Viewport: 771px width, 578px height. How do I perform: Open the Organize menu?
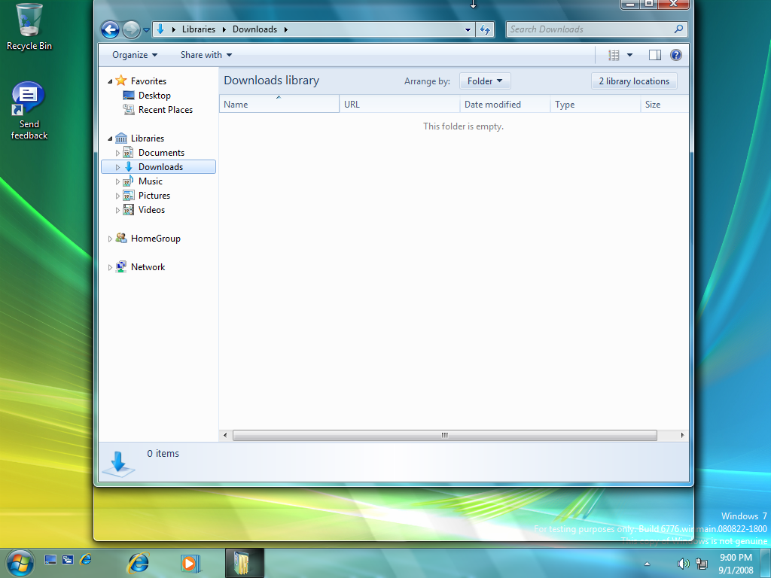point(135,55)
